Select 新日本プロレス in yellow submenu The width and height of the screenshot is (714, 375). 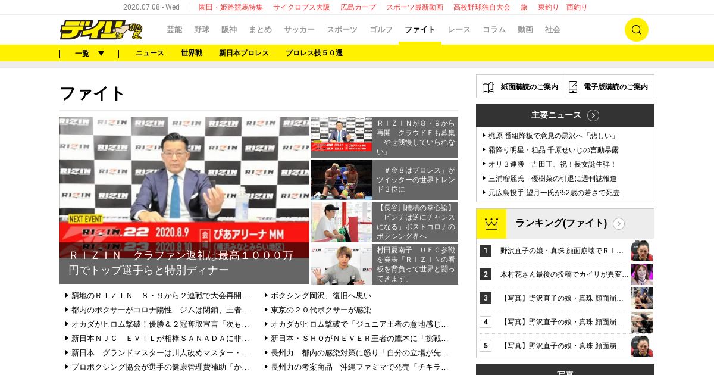point(244,53)
